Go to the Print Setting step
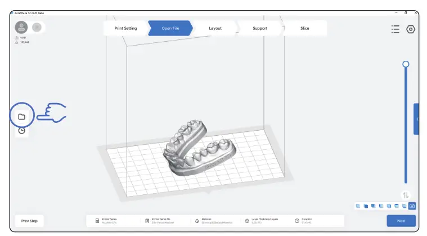This screenshot has width=427, height=236. [x=125, y=28]
